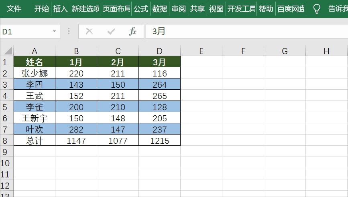Click the cell with value 128
Image resolution: width=348 pixels, height=197 pixels.
point(160,107)
